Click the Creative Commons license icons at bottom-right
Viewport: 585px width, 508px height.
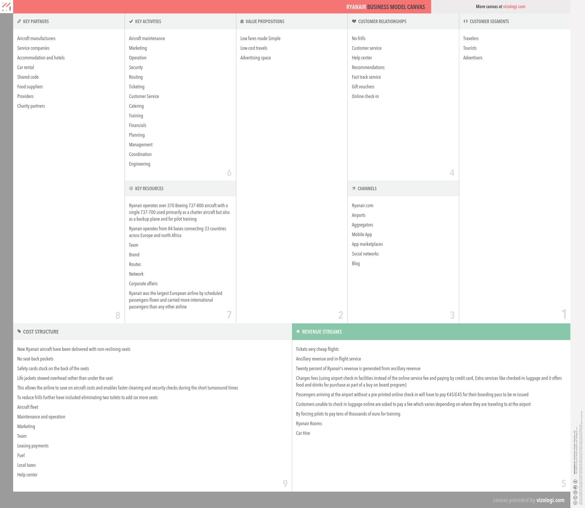pos(575,492)
